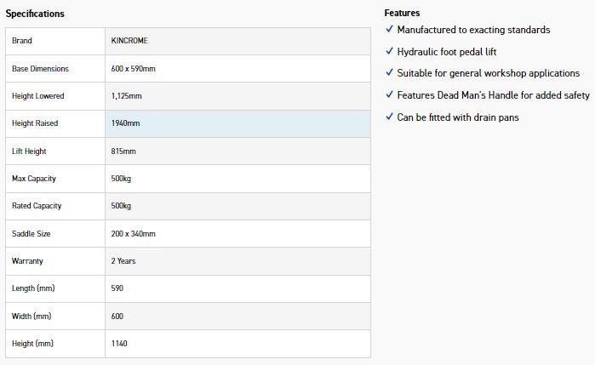Click the 600 x 590mm value
The width and height of the screenshot is (595, 365).
point(133,68)
